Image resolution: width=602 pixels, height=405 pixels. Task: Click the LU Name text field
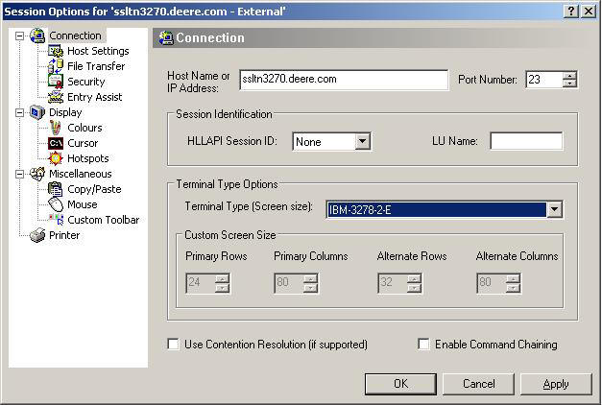pos(525,142)
